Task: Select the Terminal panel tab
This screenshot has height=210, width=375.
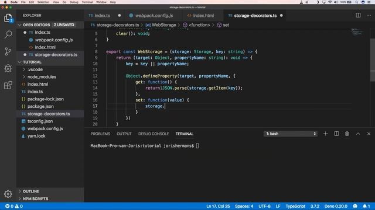Action: pyautogui.click(x=185, y=134)
